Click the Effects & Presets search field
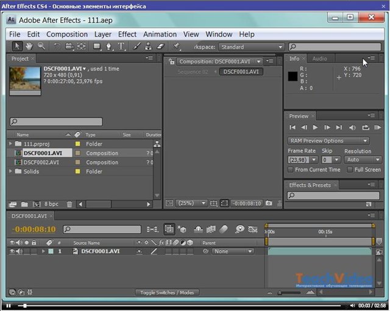Screen dimensions: 390x311 pos(334,195)
